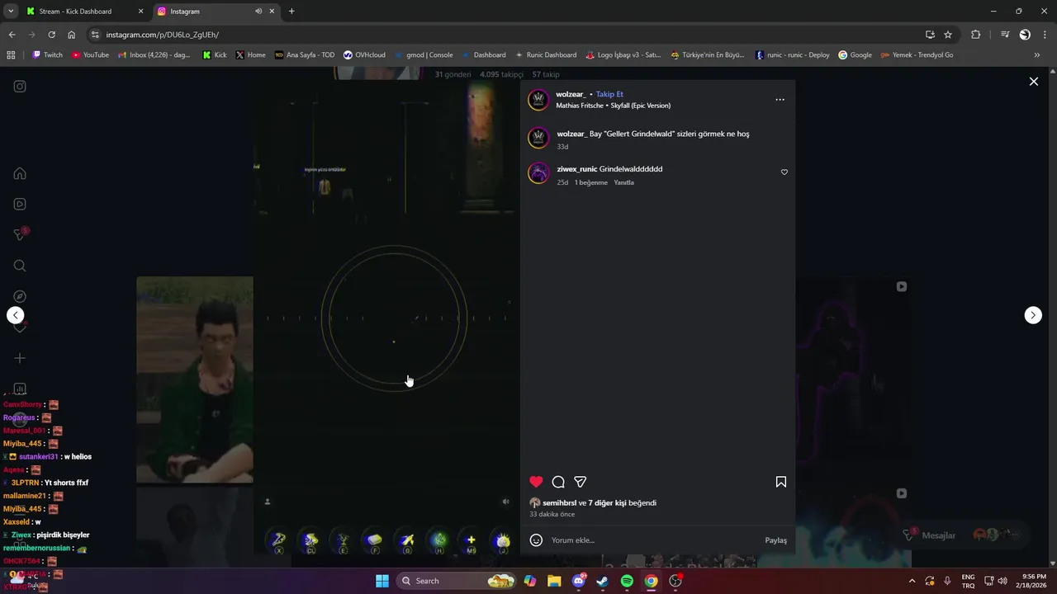Open the 'Mathias Fritsche • Skyfall (Epic Version)' audio link
The height and width of the screenshot is (594, 1057).
click(613, 106)
